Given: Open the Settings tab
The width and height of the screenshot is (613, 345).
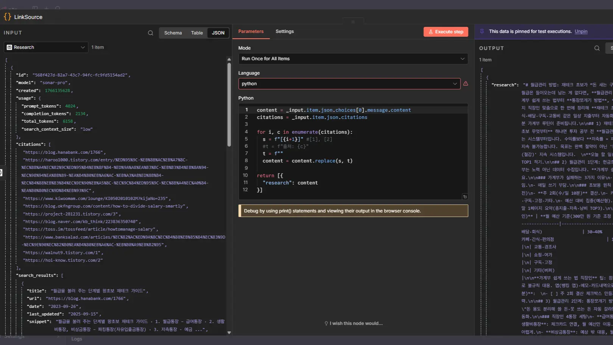Looking at the screenshot, I should pyautogui.click(x=284, y=31).
